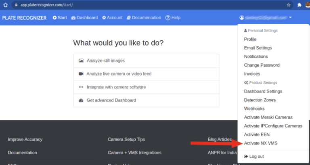Open Invoices from the dropdown
Image resolution: width=310 pixels, height=165 pixels.
click(x=252, y=74)
